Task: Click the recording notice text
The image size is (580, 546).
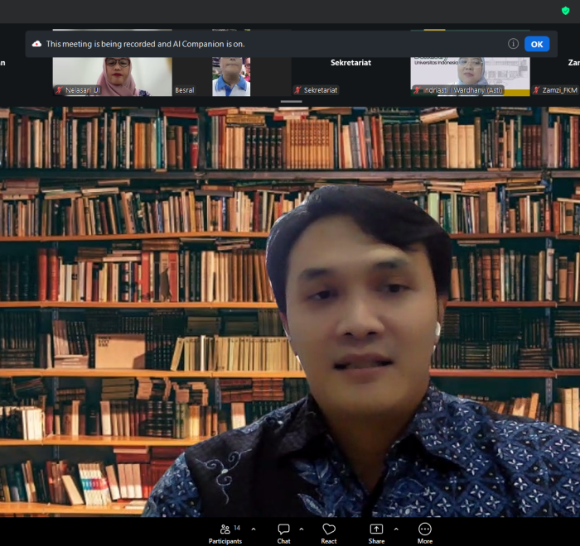Action: 145,44
